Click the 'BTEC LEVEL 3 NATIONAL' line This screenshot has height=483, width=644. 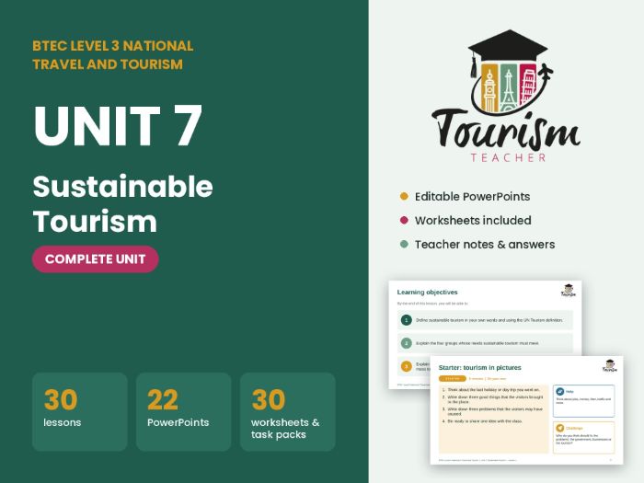coord(113,46)
